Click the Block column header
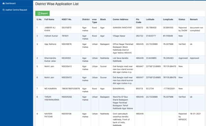The image size is (206, 126). coord(103,19)
